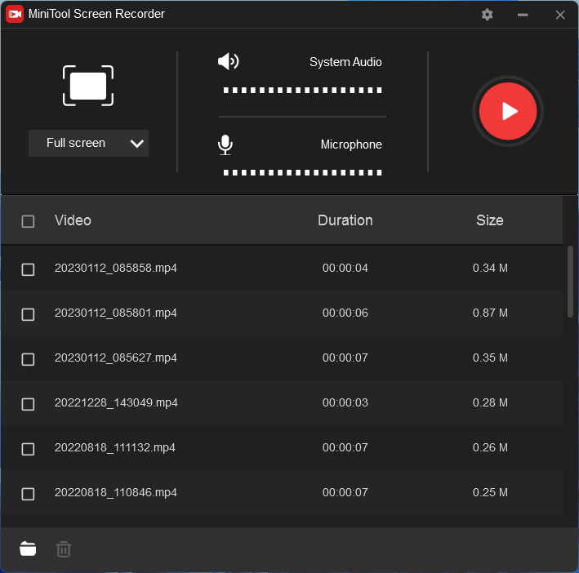The image size is (579, 573).
Task: Select file name 20230112_085801.mp4
Action: click(116, 313)
